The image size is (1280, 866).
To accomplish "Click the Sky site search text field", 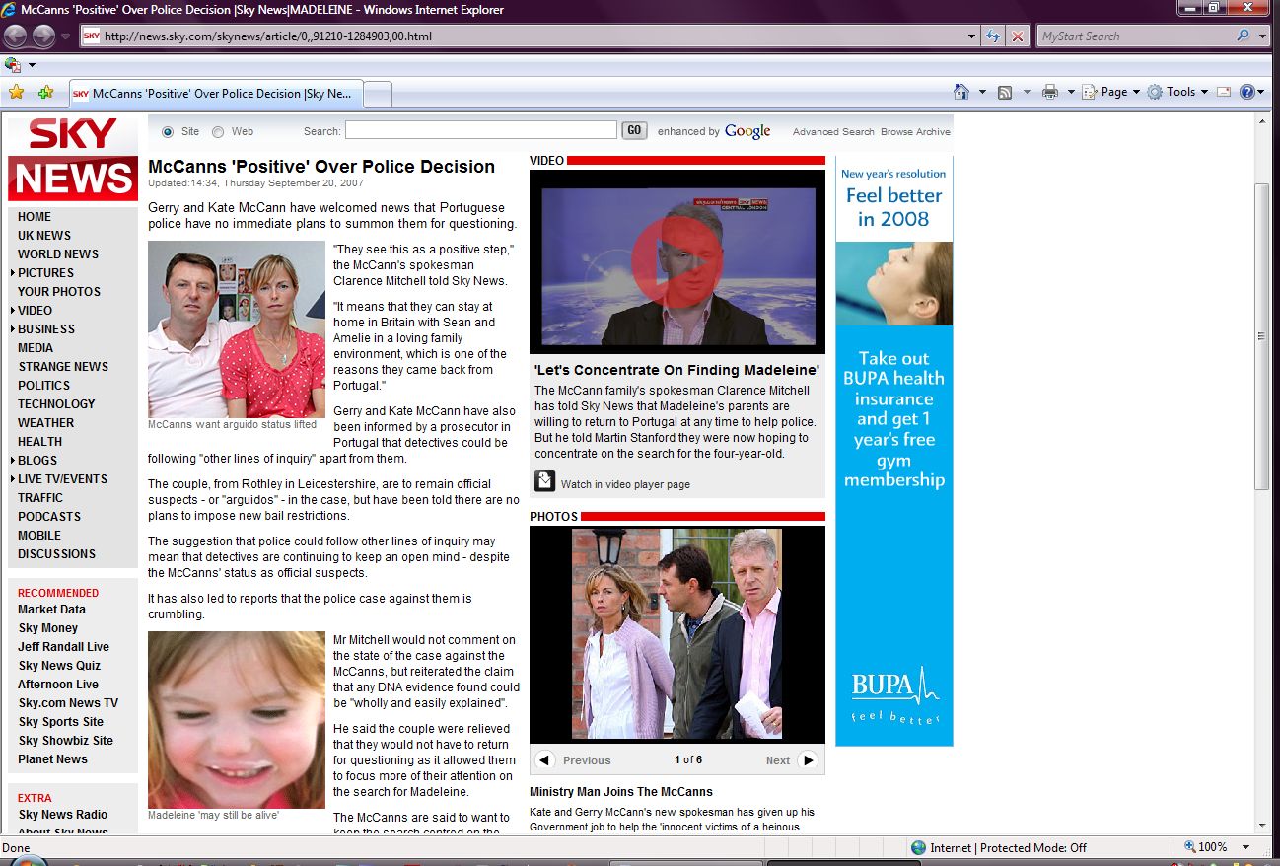I will (x=480, y=130).
